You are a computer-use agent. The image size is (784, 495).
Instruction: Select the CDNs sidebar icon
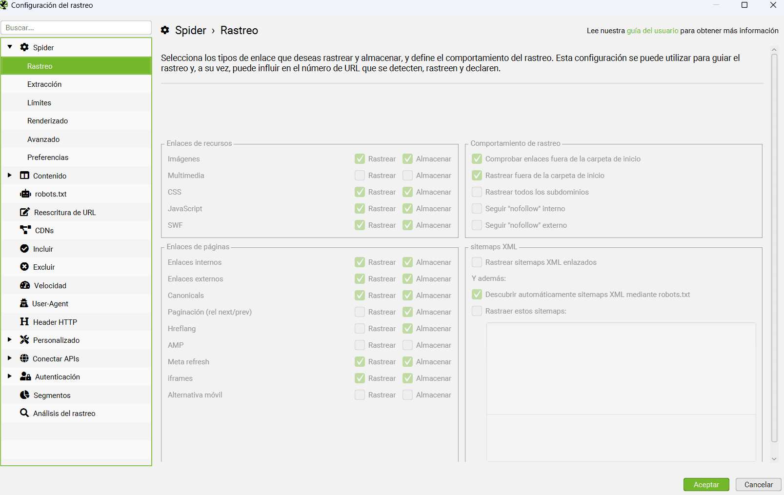24,230
